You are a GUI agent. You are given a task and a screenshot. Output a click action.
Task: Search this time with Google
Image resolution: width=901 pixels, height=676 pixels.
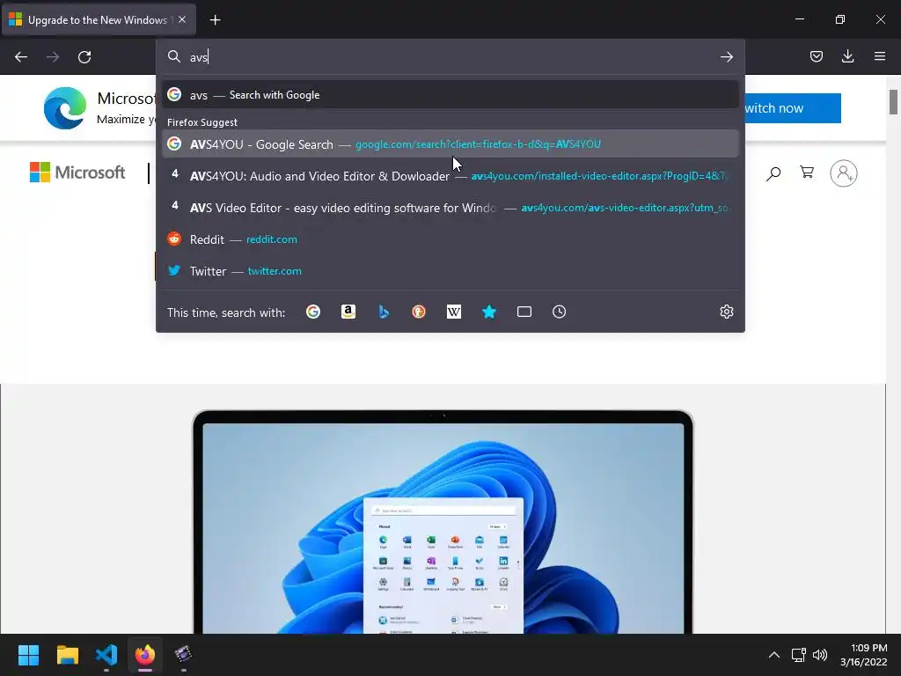click(x=313, y=312)
